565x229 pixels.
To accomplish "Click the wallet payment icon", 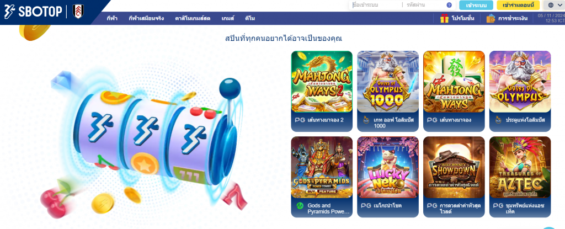I will coord(491,18).
